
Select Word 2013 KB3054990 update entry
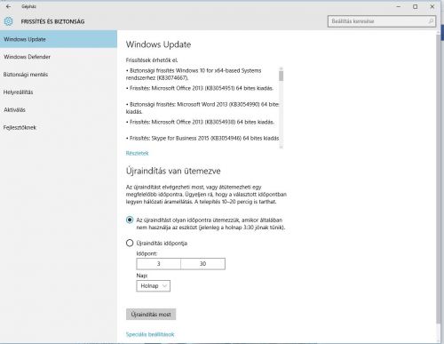[202, 108]
